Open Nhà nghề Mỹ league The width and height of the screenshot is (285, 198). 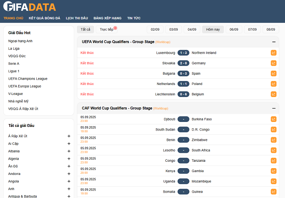pyautogui.click(x=19, y=101)
